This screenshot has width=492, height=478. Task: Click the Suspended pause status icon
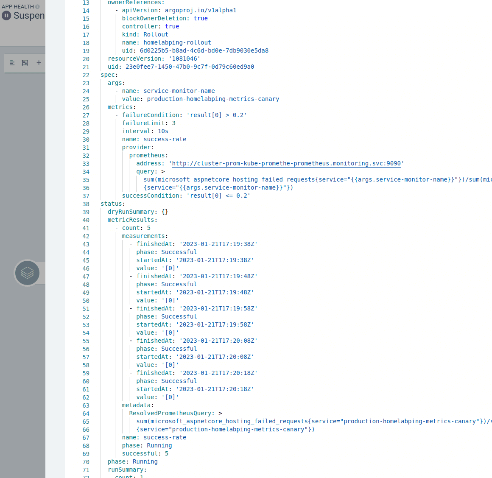(x=6, y=16)
